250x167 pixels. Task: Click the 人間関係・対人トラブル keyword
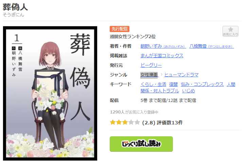[160, 91]
